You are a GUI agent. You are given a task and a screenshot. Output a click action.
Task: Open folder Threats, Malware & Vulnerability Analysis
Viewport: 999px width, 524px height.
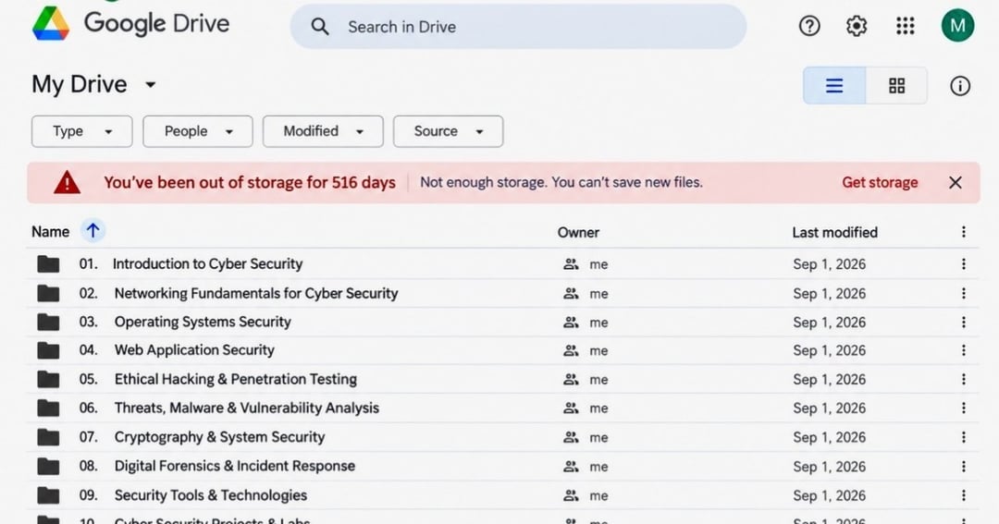coord(247,408)
